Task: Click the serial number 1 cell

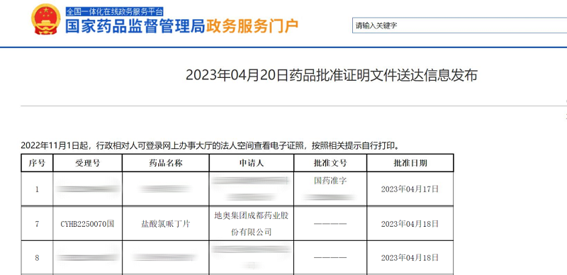Action: pos(37,189)
